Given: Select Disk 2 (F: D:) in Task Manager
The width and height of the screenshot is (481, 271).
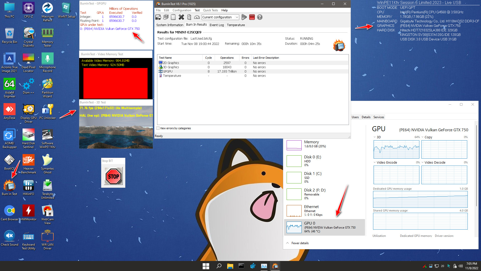Looking at the screenshot, I should (x=324, y=194).
